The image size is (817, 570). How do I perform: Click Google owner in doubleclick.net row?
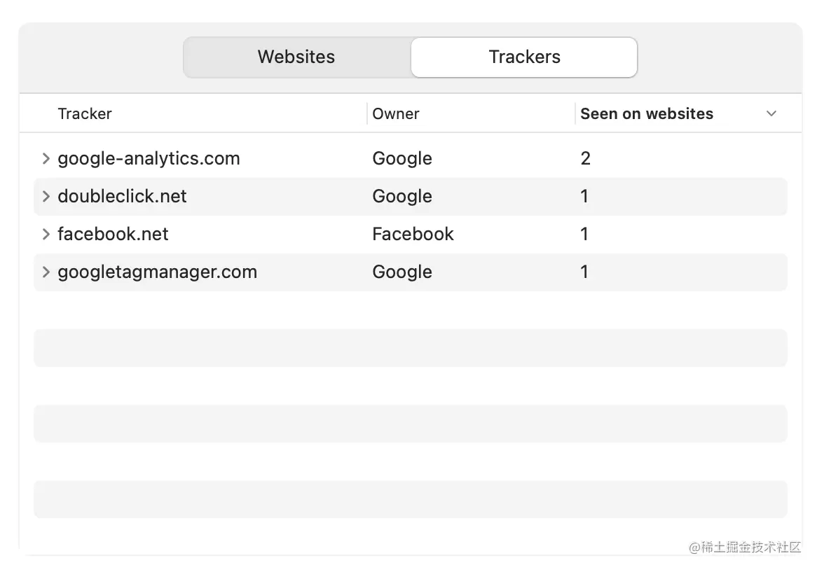pyautogui.click(x=402, y=197)
